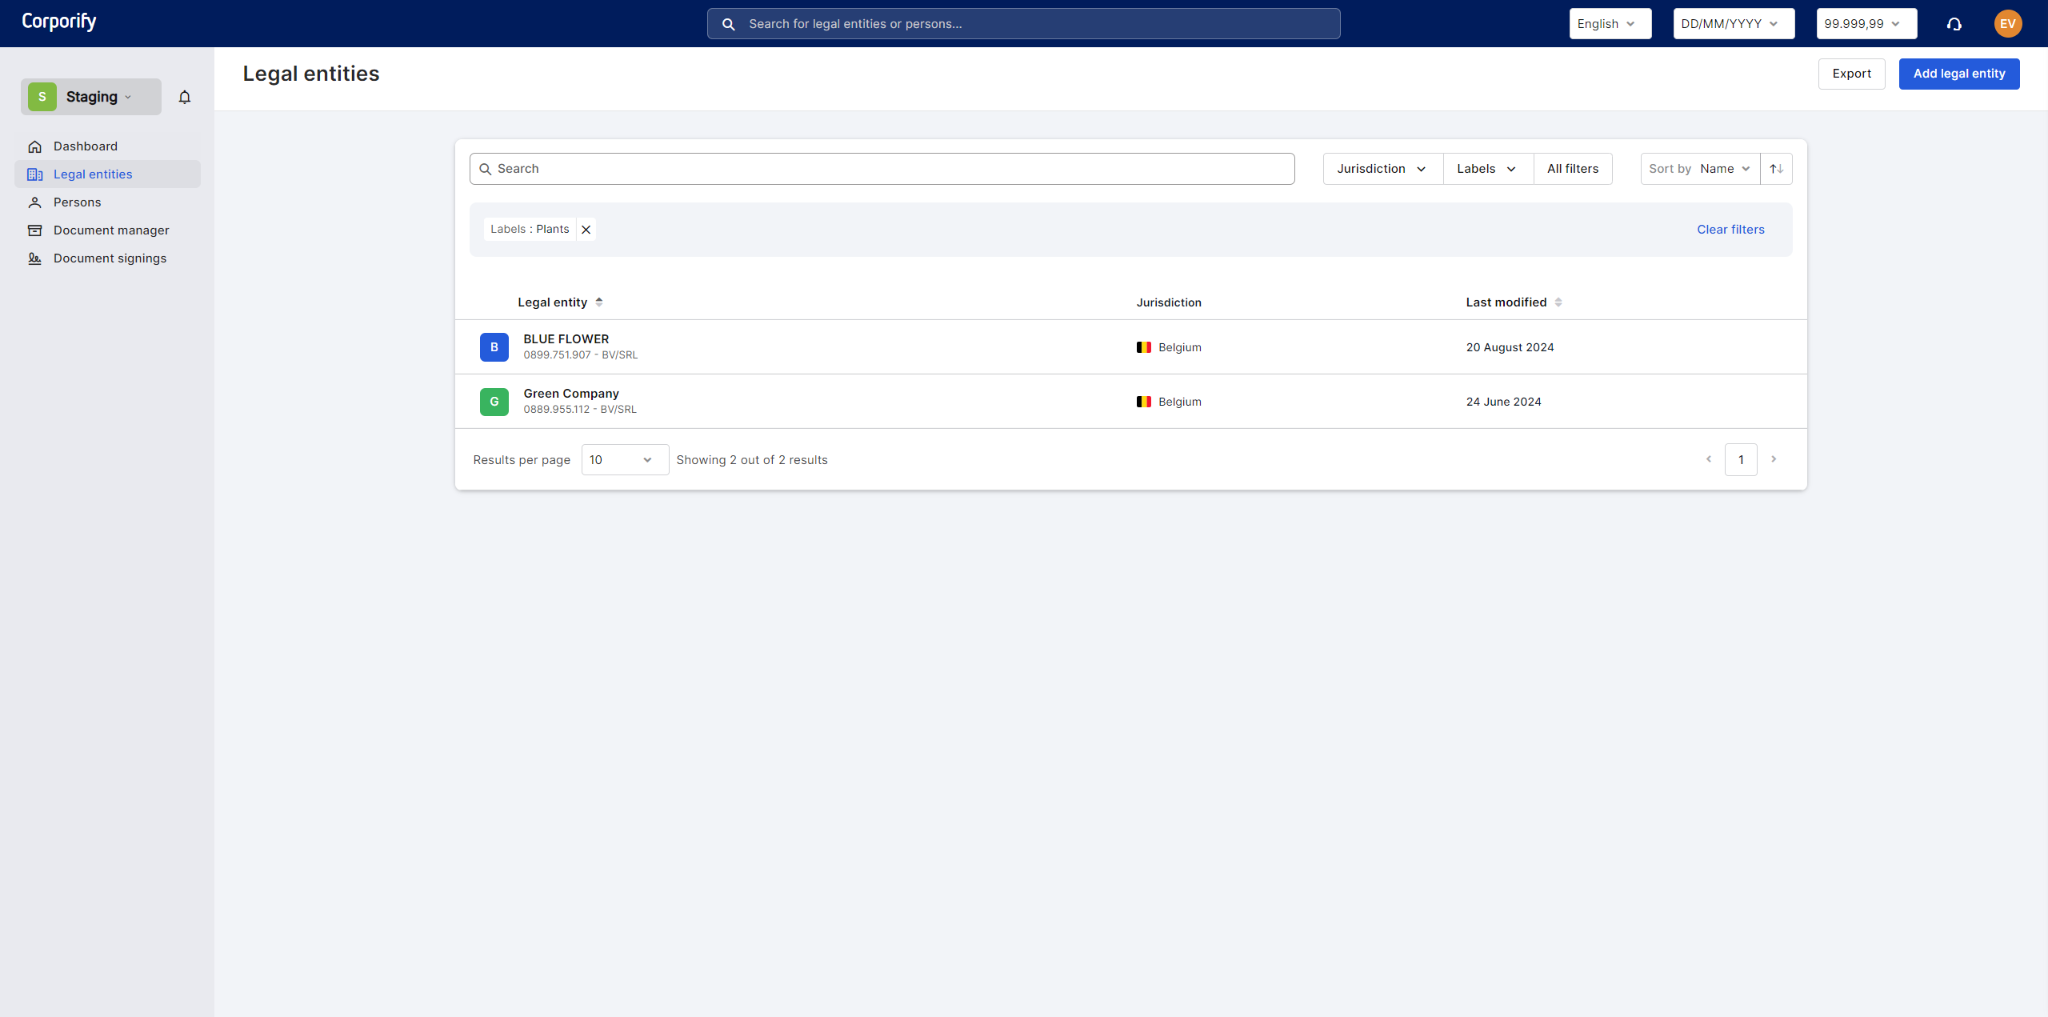Go to next results page
The image size is (2048, 1017).
1774,459
